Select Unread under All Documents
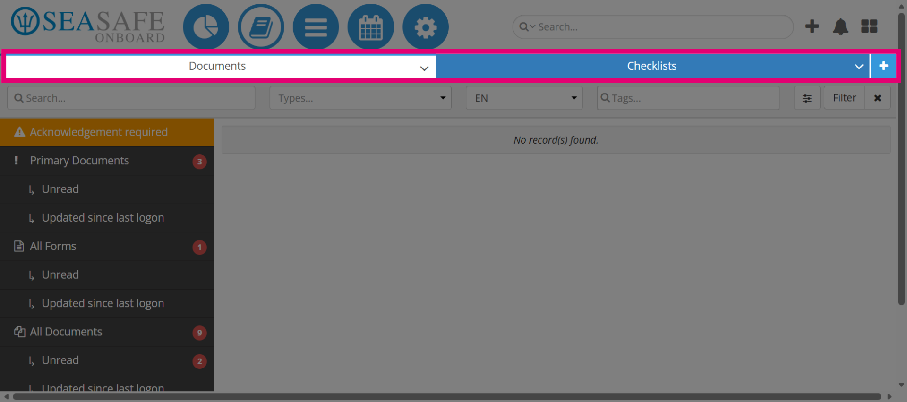Image resolution: width=907 pixels, height=402 pixels. pyautogui.click(x=107, y=360)
